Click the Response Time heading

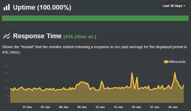pyautogui.click(x=37, y=36)
